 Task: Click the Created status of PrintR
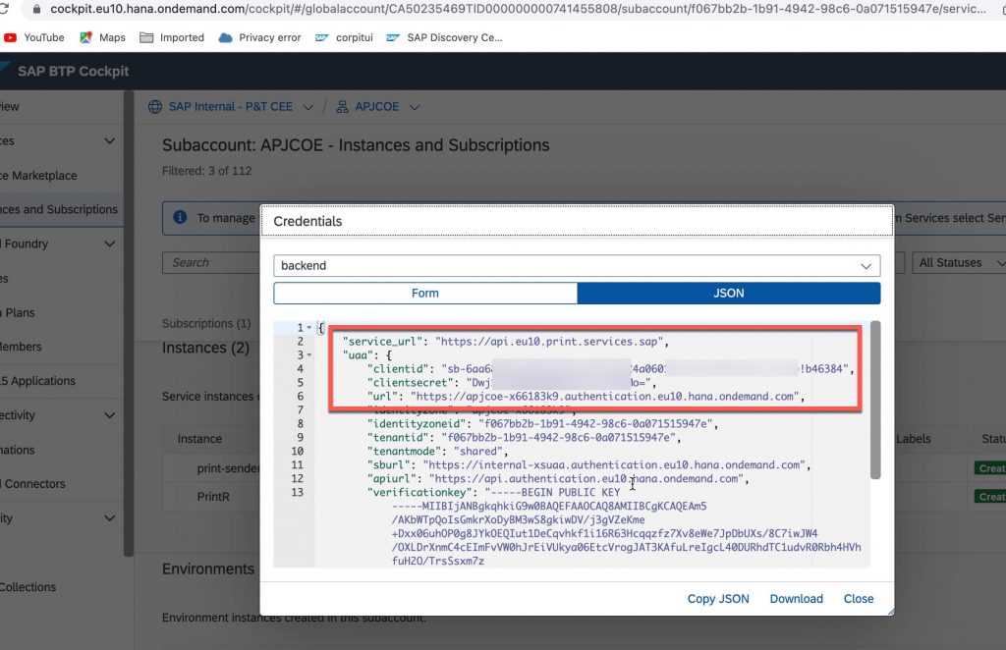click(990, 497)
